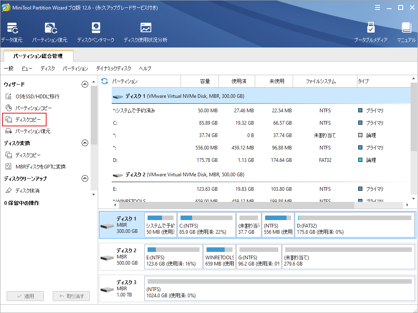Screen dimensions: 418x313
Task: Collapse the ウィザード section
Action: [x=85, y=84]
